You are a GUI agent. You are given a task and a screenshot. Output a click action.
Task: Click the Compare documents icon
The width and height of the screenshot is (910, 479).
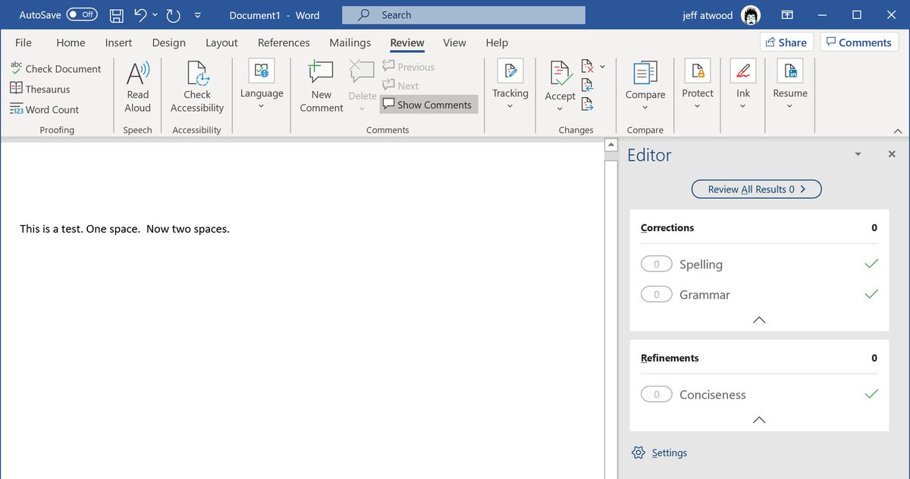click(x=645, y=74)
